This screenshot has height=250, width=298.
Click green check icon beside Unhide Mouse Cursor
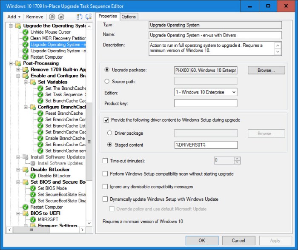(x=26, y=32)
